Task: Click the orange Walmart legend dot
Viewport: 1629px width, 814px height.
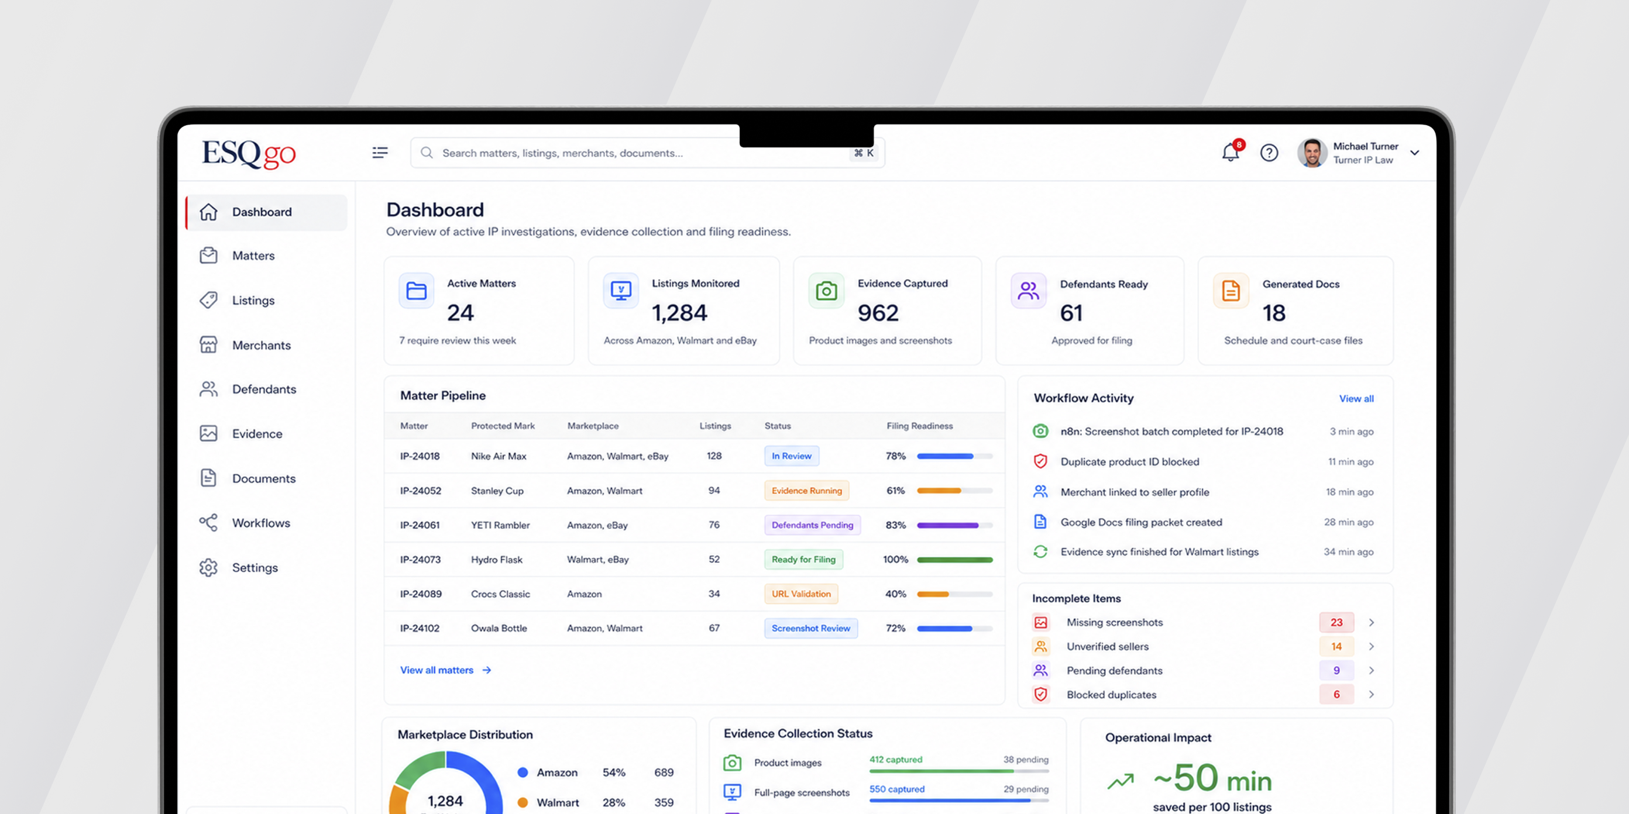Action: [523, 803]
